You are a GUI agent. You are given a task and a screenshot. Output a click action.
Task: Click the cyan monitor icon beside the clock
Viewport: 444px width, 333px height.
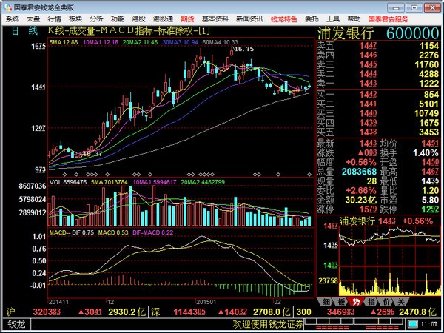point(411,323)
